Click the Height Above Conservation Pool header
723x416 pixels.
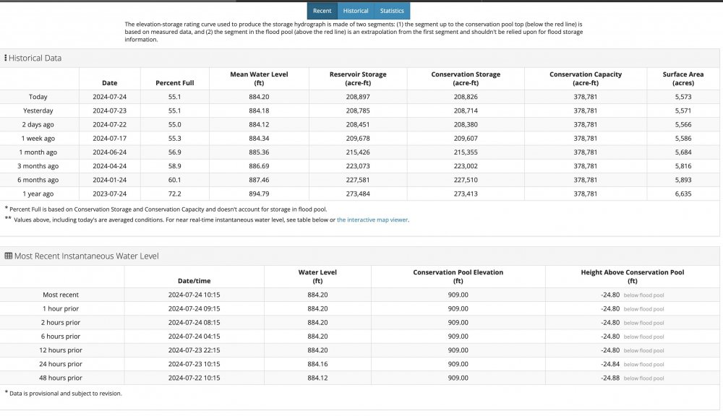632,277
